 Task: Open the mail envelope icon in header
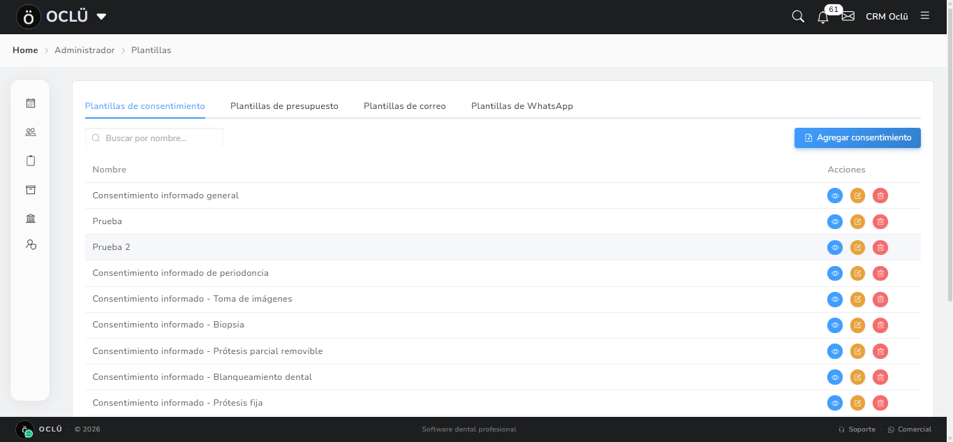[848, 16]
